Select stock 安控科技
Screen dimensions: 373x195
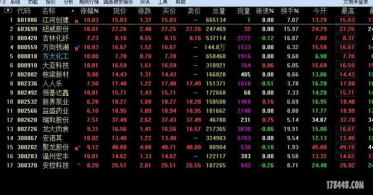(56, 165)
